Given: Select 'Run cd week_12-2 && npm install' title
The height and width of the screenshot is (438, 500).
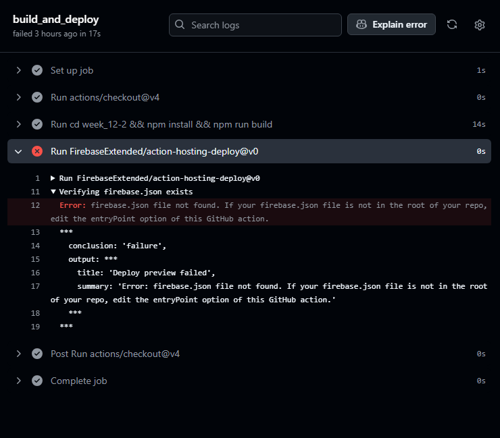Looking at the screenshot, I should click(x=161, y=124).
